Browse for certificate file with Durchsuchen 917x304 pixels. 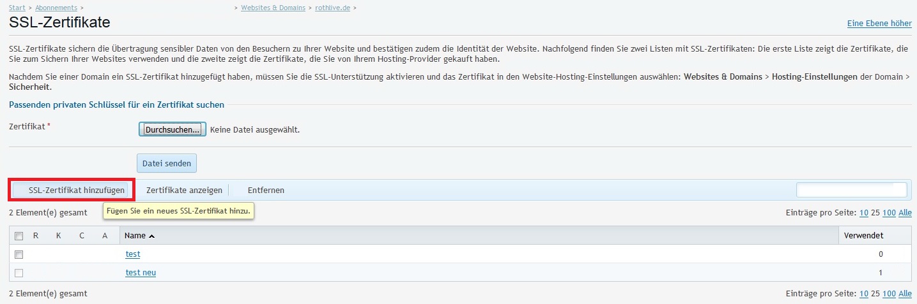(x=172, y=129)
